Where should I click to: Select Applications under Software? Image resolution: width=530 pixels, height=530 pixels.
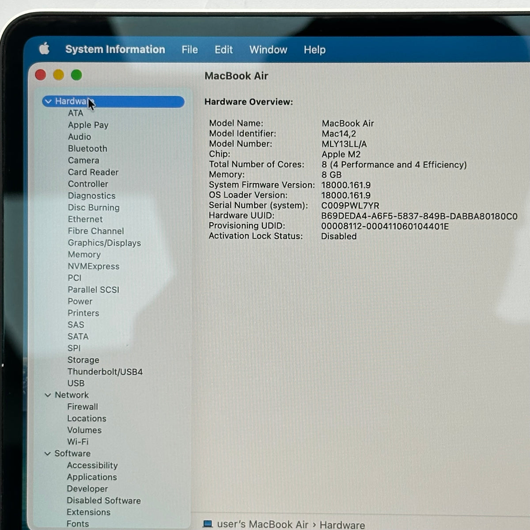(x=92, y=477)
